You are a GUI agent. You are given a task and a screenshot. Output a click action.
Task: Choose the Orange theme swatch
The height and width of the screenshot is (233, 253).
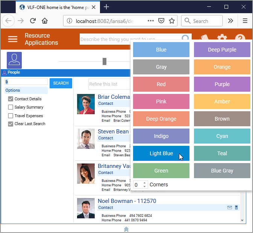pyautogui.click(x=222, y=67)
